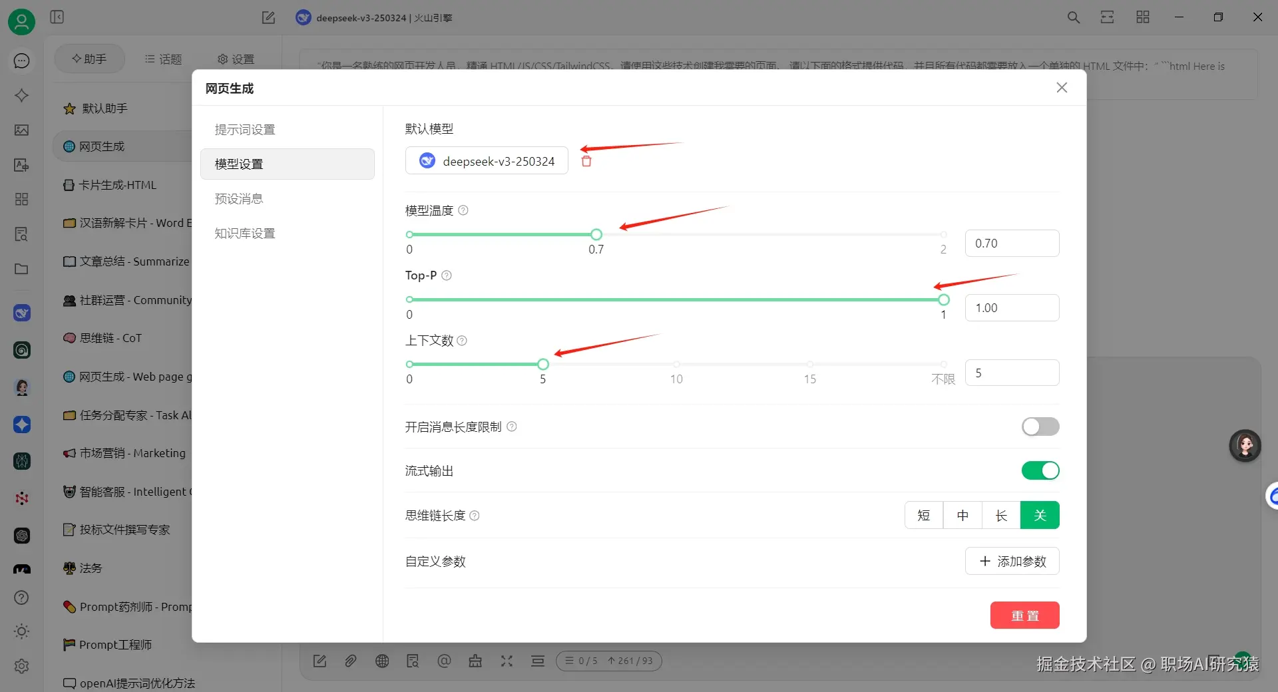This screenshot has width=1278, height=692.
Task: Clear context with the broom icon
Action: [x=475, y=661]
